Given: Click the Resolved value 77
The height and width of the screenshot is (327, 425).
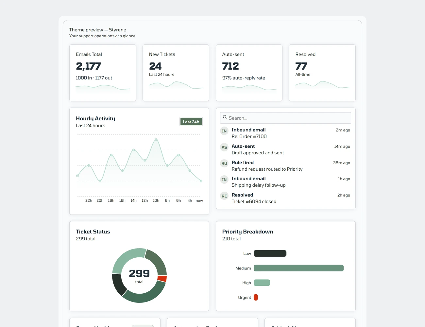Looking at the screenshot, I should click(x=301, y=66).
